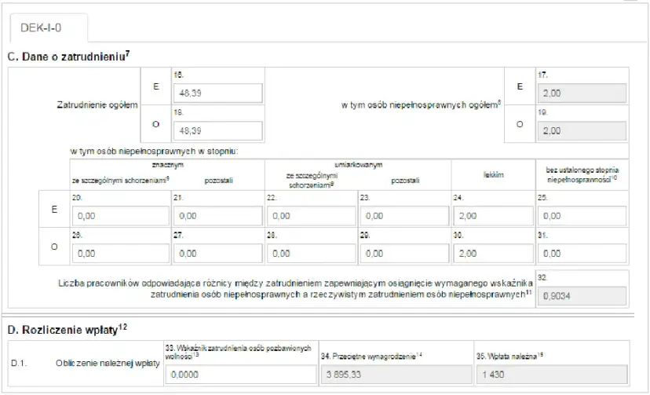Open the DEK-I-0 tab

47,27
